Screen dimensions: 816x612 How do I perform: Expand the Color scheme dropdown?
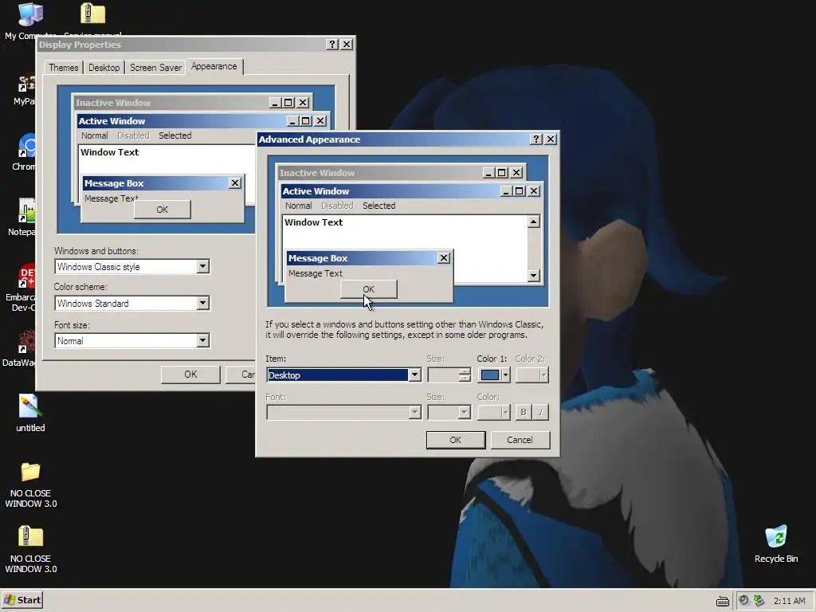(x=203, y=303)
